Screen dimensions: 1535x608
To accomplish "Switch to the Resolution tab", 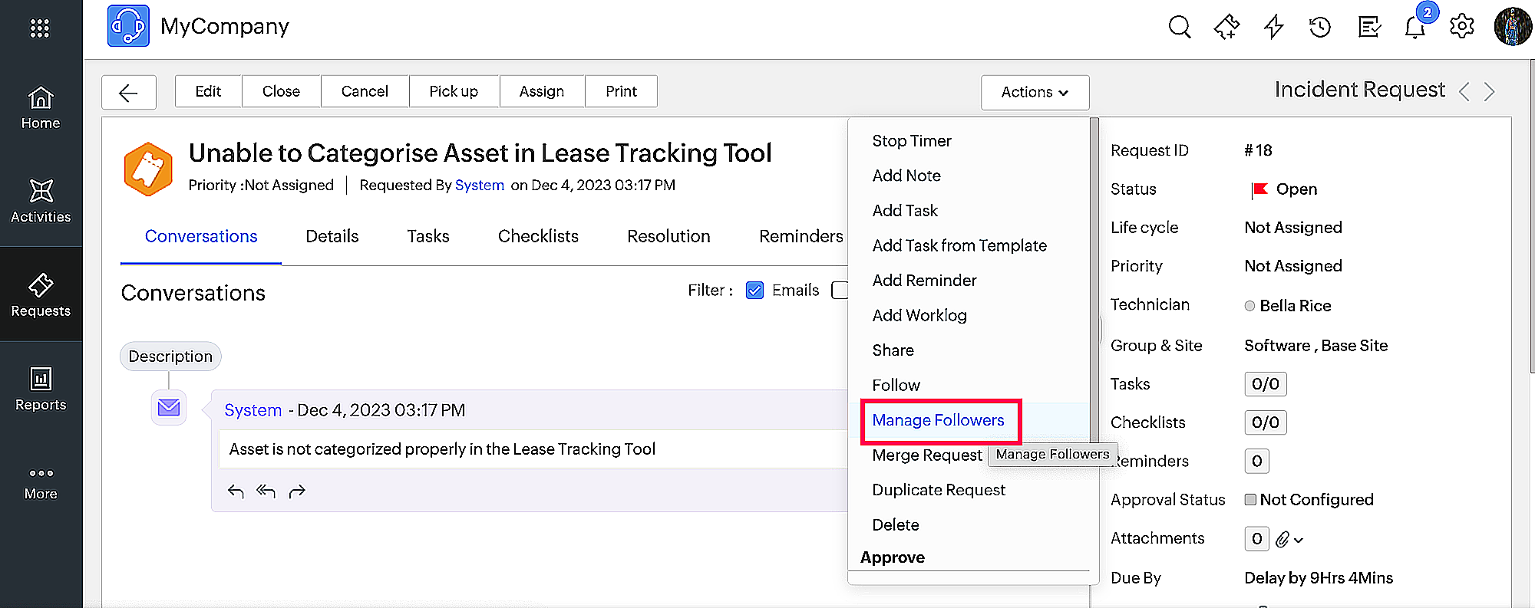I will coord(668,236).
